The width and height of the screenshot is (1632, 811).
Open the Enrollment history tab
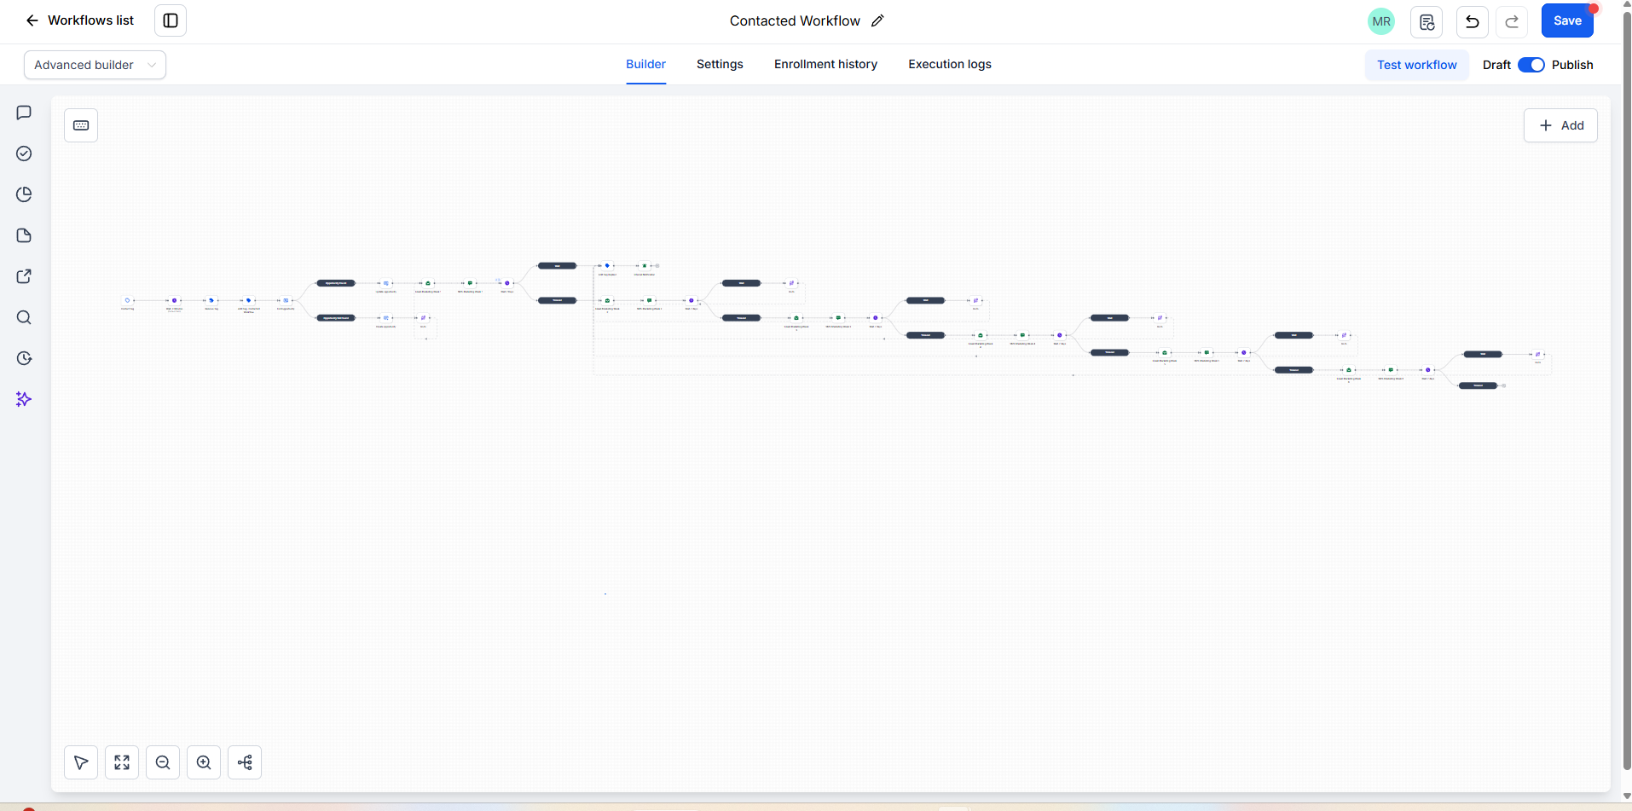pos(825,64)
